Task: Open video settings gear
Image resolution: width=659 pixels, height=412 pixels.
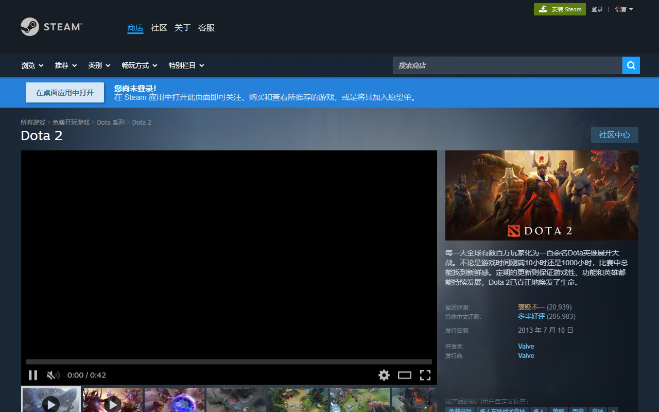Action: click(384, 375)
